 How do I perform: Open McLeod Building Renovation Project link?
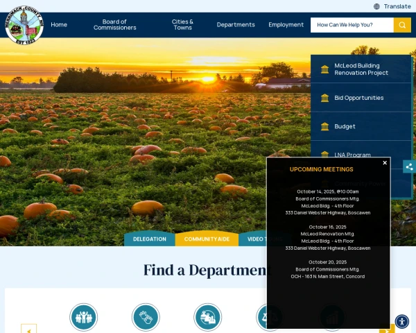click(x=361, y=69)
